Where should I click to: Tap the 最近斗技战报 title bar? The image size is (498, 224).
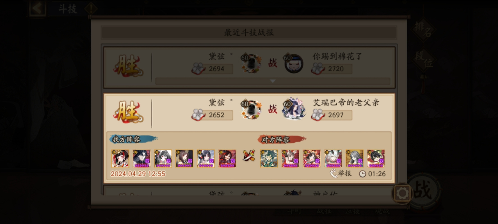coord(249,32)
